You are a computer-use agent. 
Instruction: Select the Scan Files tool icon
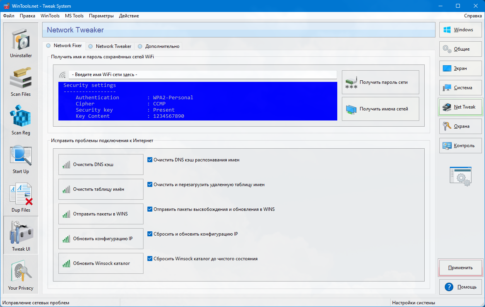(x=21, y=81)
